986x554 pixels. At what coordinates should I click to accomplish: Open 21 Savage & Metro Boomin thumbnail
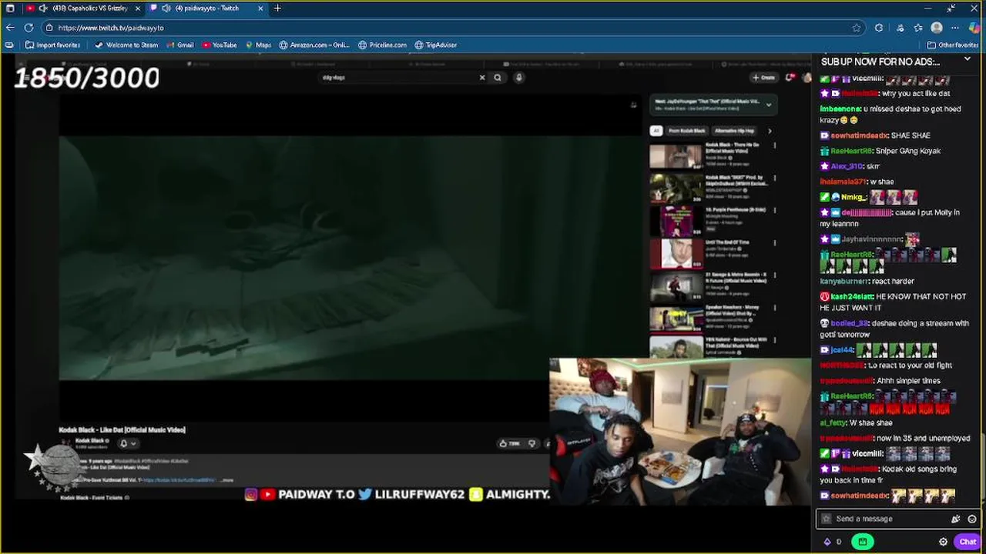pos(676,286)
